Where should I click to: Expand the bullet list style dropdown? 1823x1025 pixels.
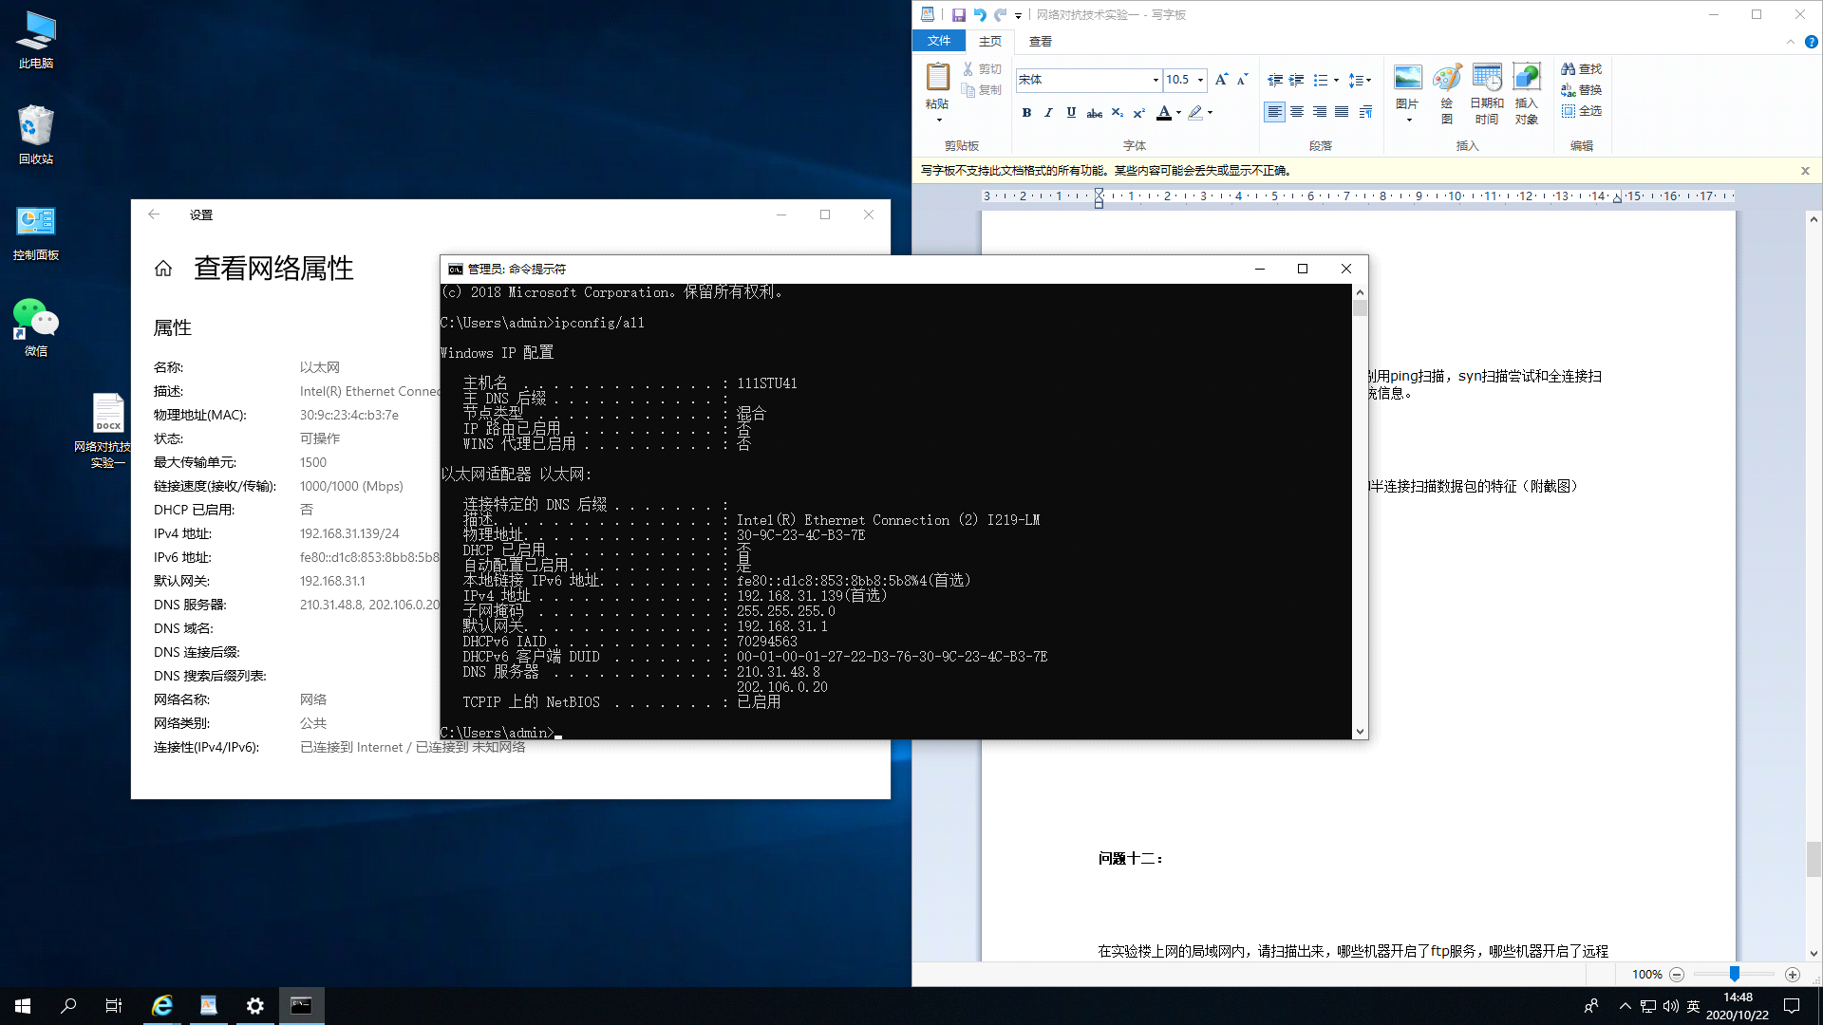coord(1336,80)
